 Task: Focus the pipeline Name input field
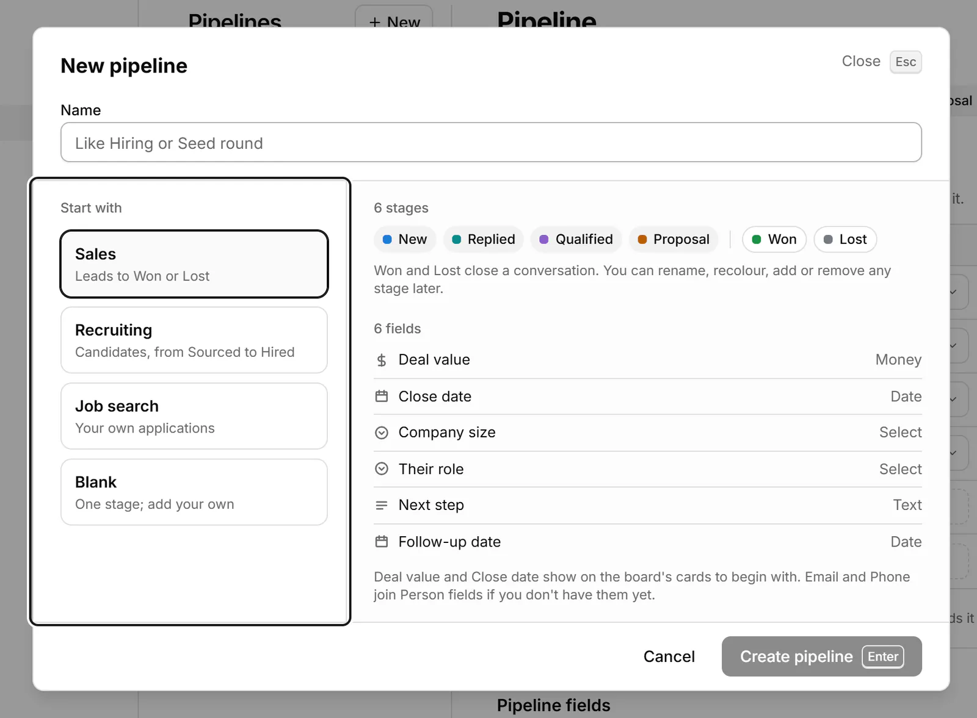[491, 142]
